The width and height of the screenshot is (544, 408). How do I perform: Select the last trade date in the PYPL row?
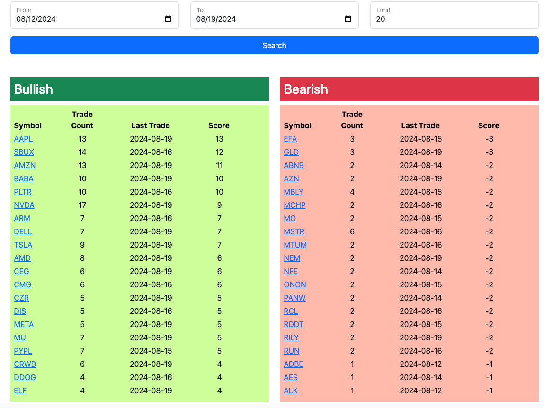151,351
